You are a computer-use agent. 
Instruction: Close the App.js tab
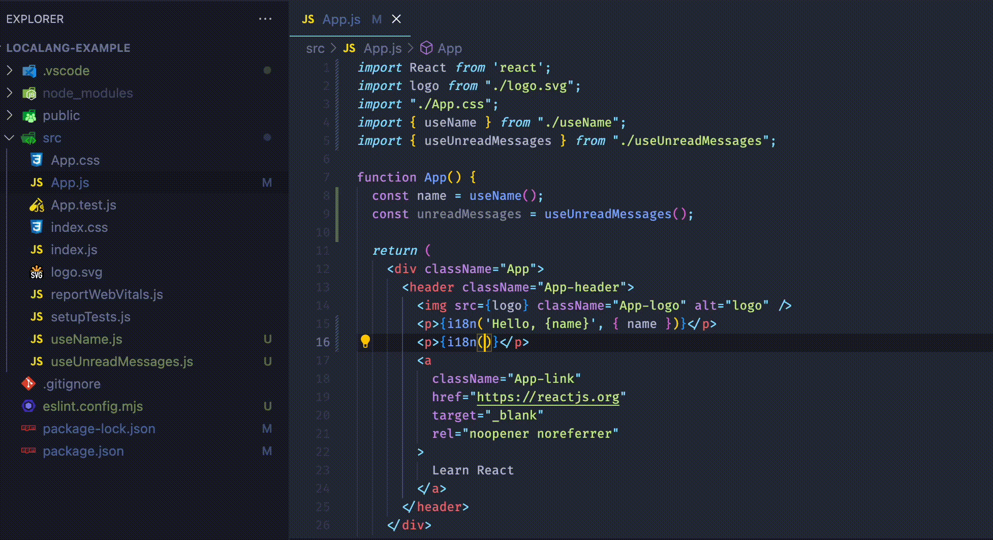click(x=396, y=19)
